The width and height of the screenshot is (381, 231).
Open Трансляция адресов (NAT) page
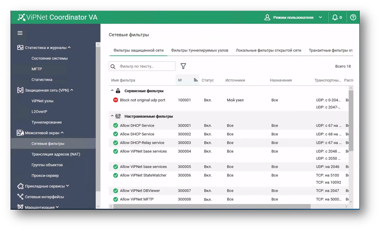pos(56,154)
